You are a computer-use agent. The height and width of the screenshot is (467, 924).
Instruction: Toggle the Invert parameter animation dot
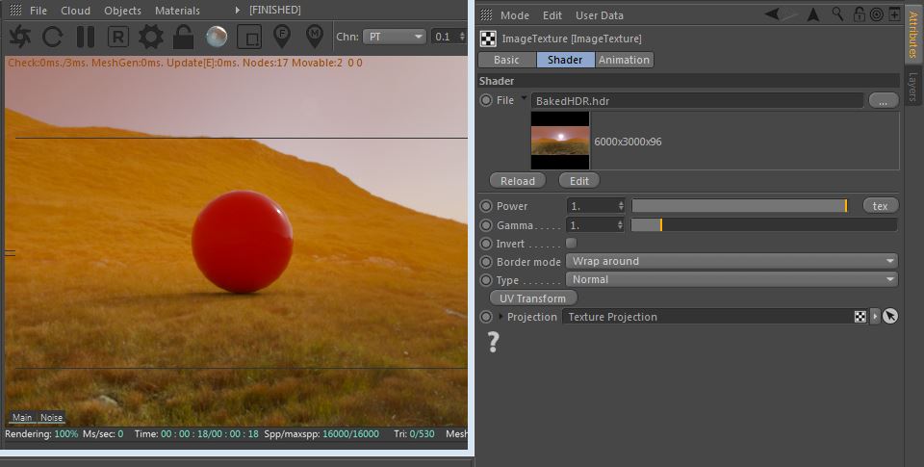pos(485,244)
